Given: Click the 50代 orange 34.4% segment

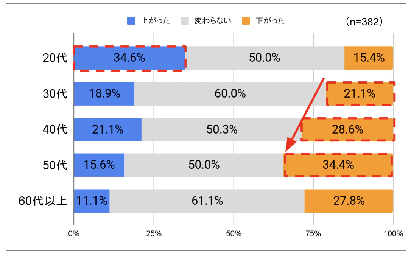Looking at the screenshot, I should pyautogui.click(x=338, y=165).
